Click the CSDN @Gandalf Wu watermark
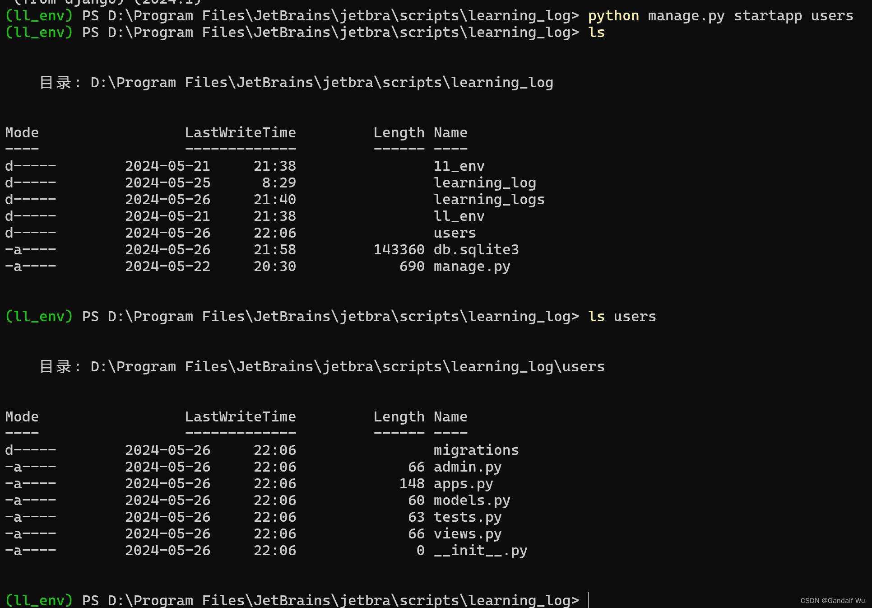Image resolution: width=872 pixels, height=608 pixels. 833,601
